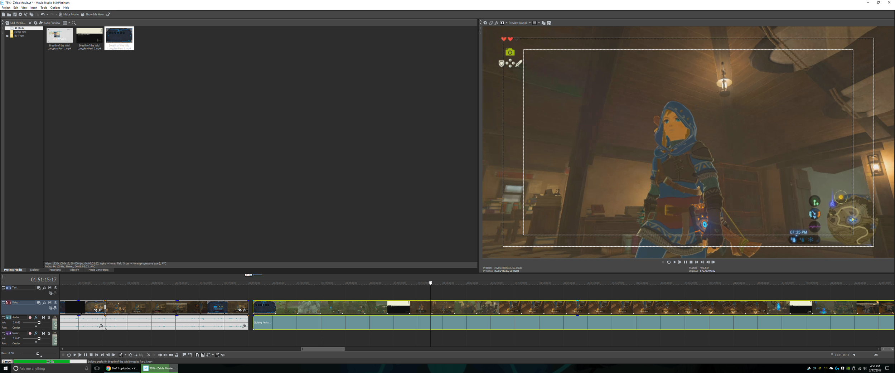The width and height of the screenshot is (895, 373).
Task: Click the Show Me How button
Action: point(92,15)
